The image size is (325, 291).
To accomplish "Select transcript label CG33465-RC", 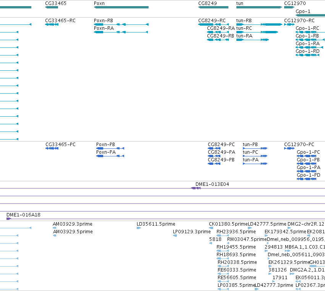I will pyautogui.click(x=60, y=21).
